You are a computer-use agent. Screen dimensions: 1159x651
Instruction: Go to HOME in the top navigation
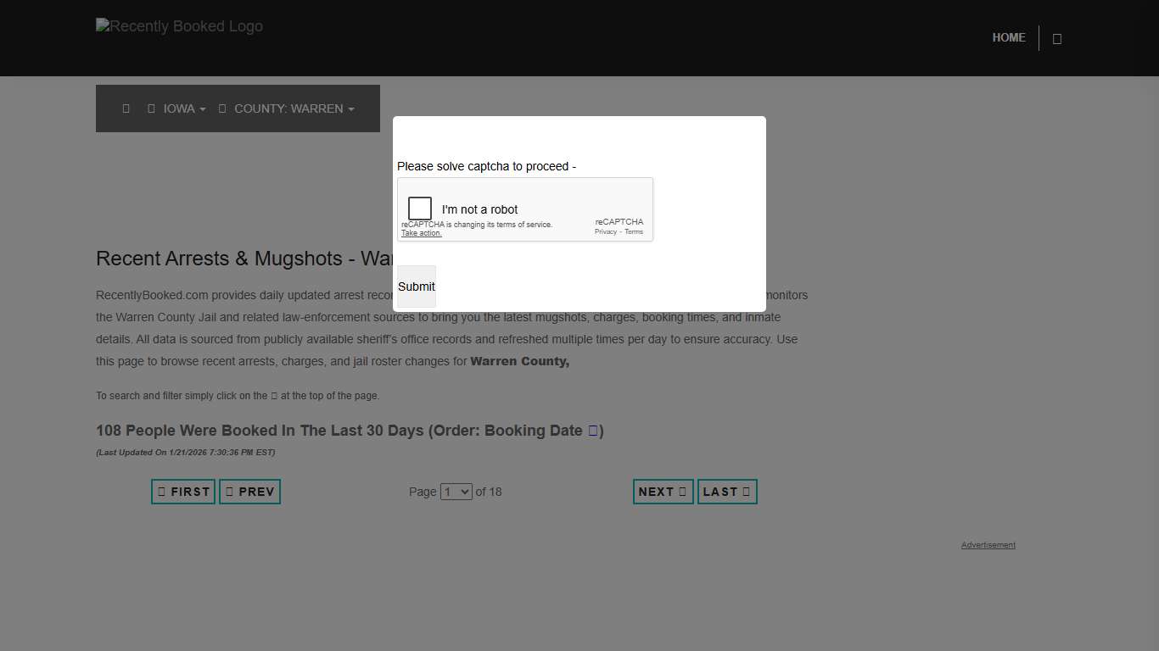pos(1009,37)
